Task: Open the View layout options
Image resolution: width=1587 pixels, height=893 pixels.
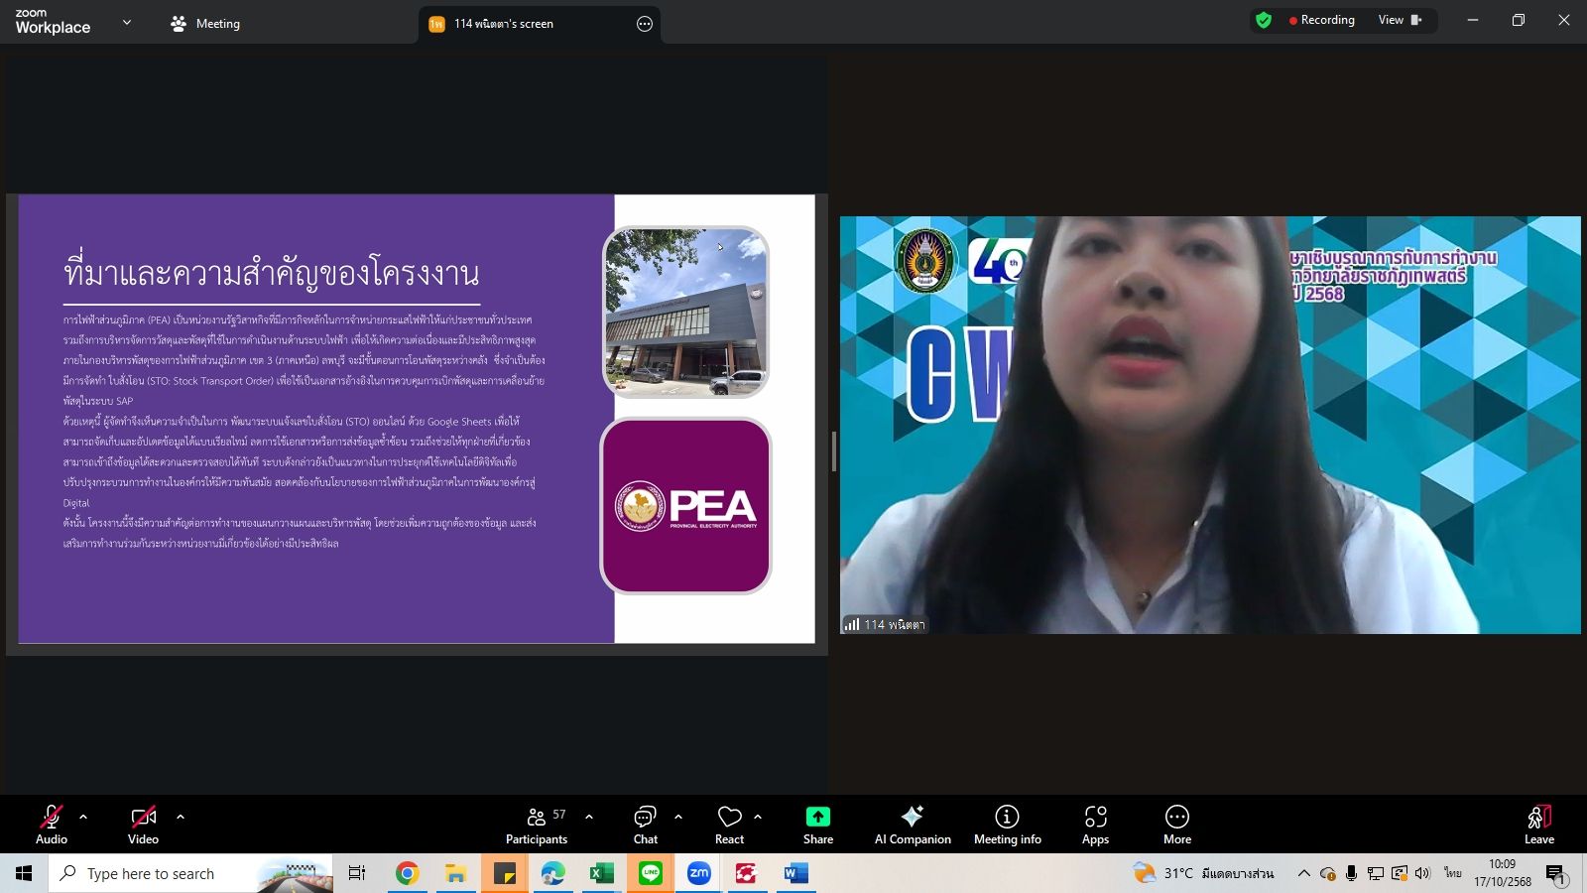Action: 1399,20
